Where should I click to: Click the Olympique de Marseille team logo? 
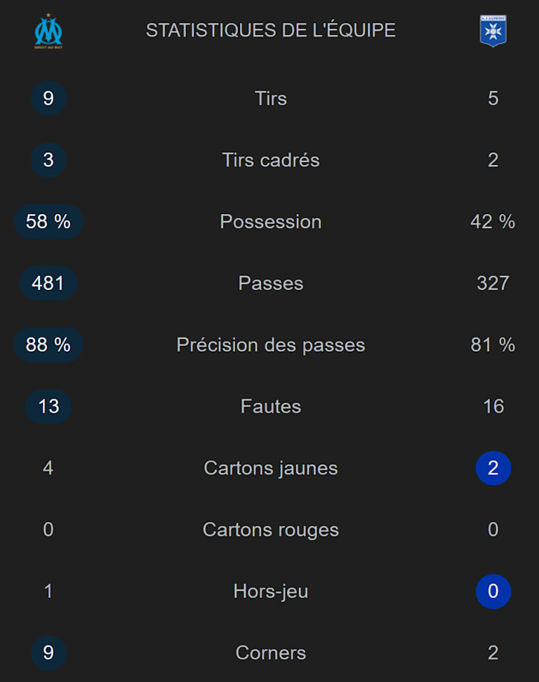coord(48,31)
